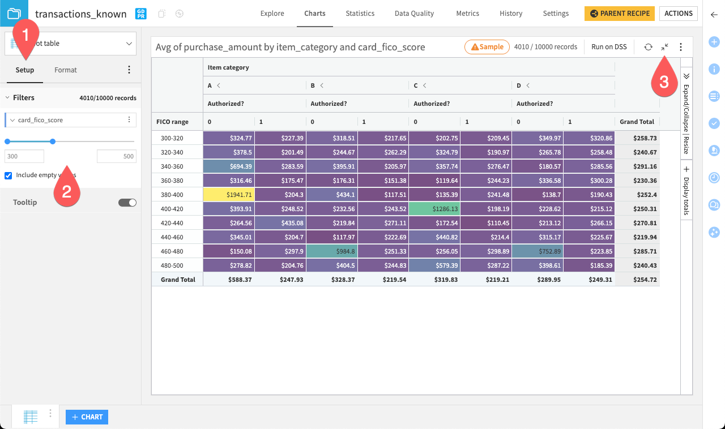Open the Format tab in the left panel
The width and height of the screenshot is (725, 429).
click(x=65, y=70)
